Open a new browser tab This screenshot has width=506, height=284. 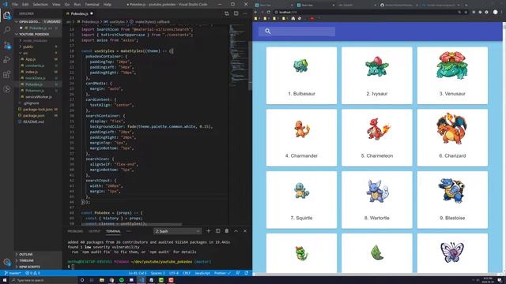466,5
